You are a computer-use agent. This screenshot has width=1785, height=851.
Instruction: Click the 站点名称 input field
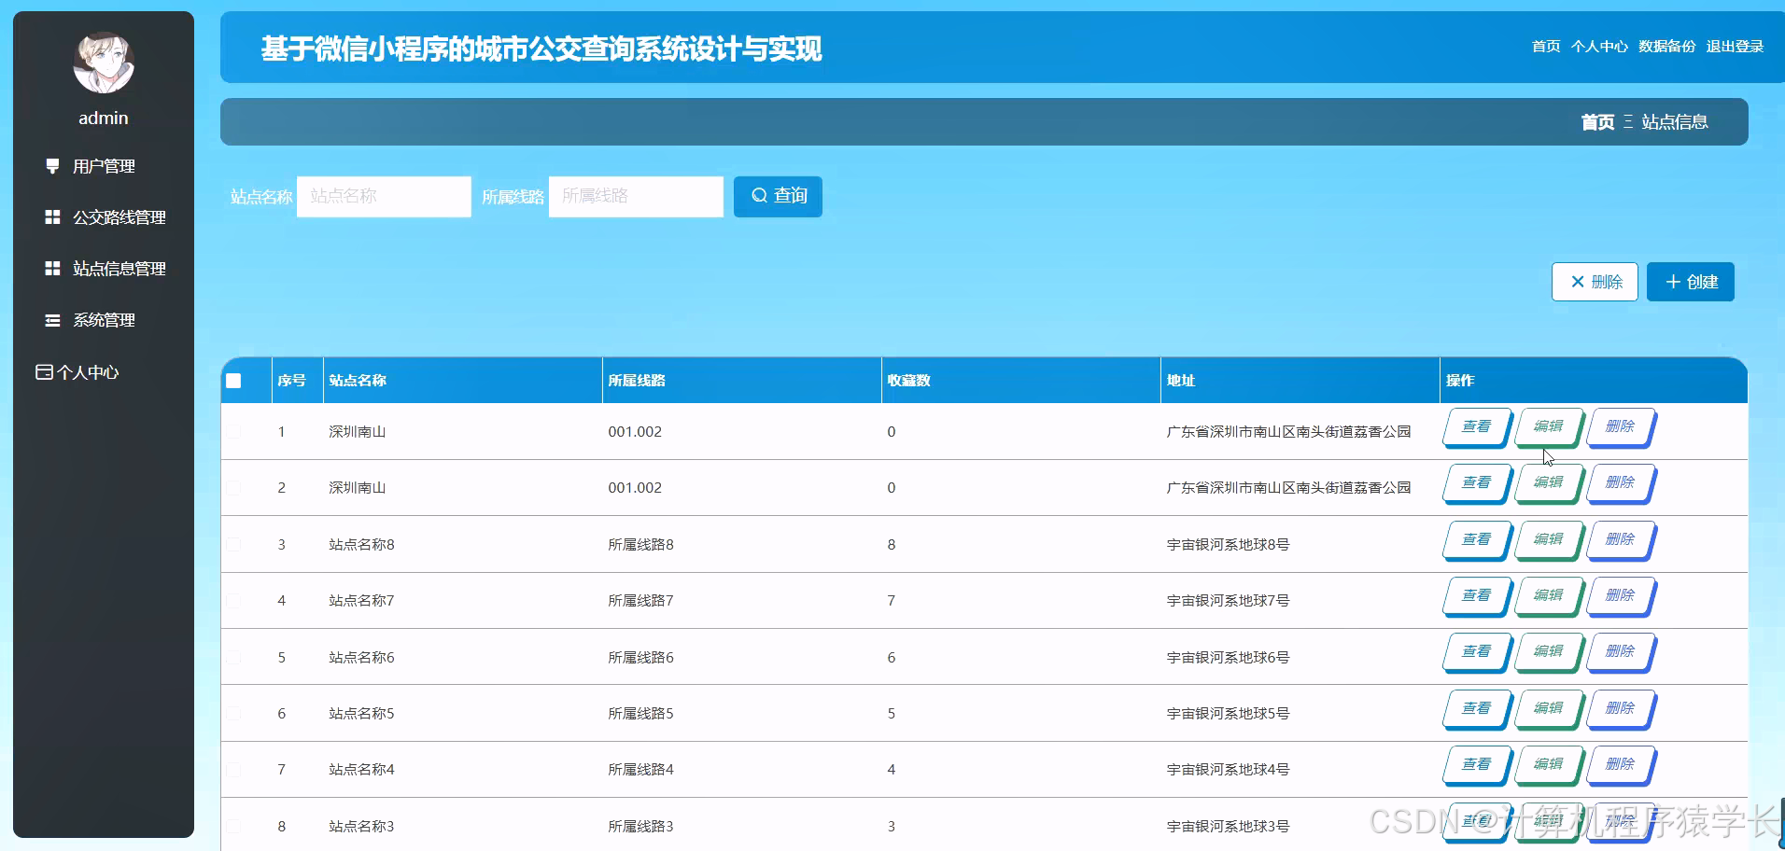383,196
